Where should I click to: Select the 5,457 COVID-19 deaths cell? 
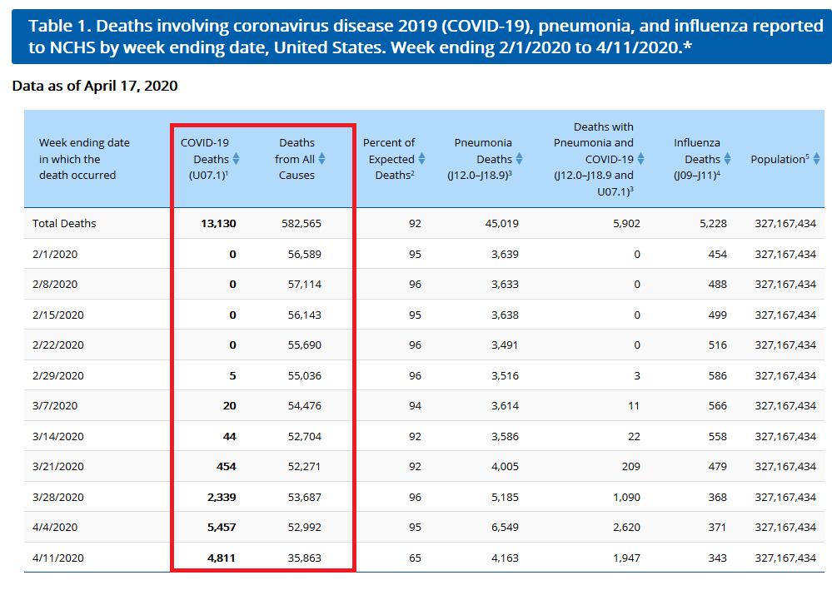point(221,527)
